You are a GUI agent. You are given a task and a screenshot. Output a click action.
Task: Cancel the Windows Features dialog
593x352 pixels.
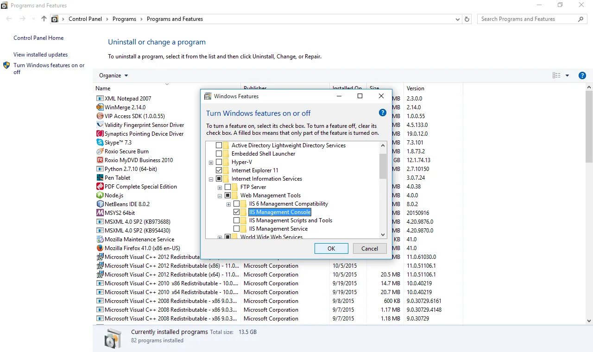pyautogui.click(x=370, y=249)
